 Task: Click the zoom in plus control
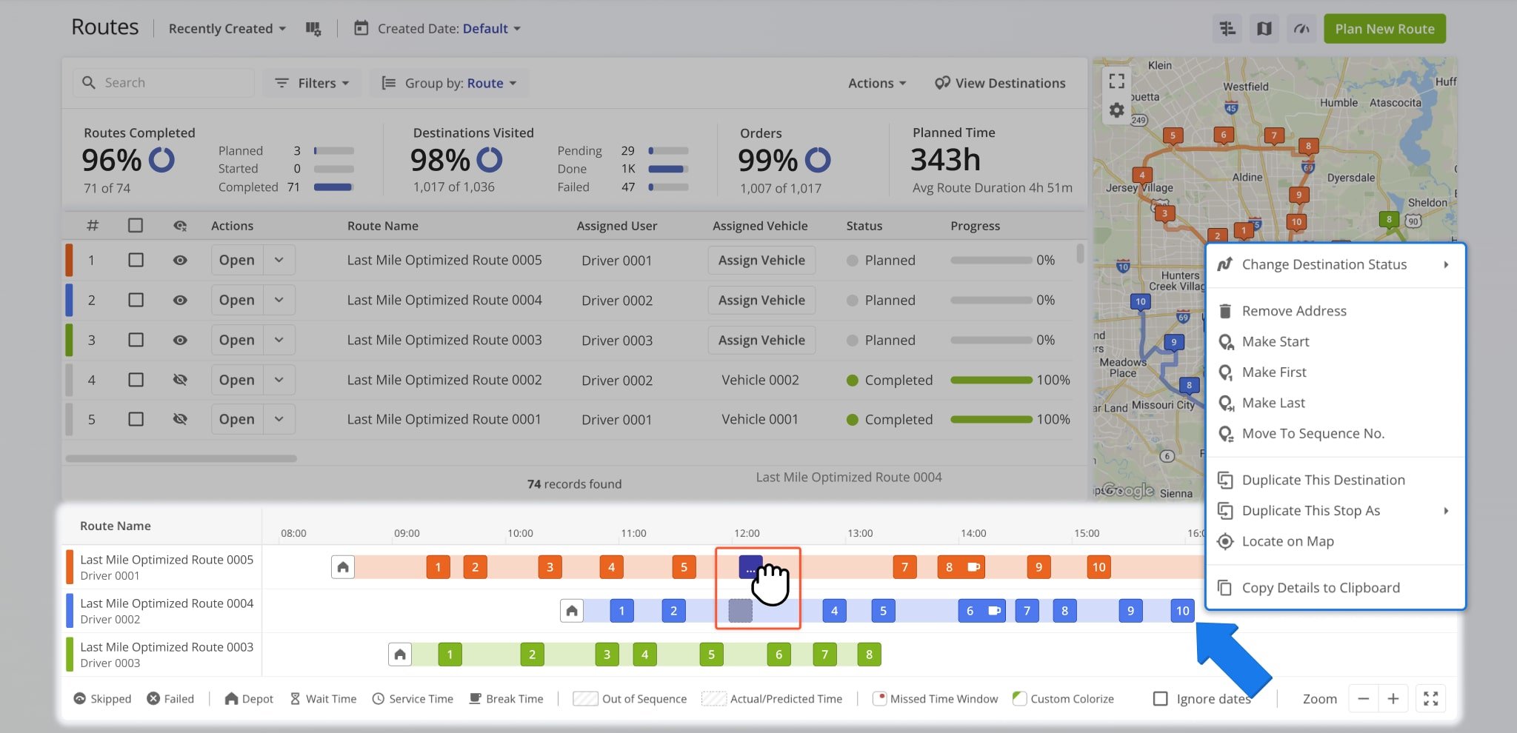(x=1393, y=698)
